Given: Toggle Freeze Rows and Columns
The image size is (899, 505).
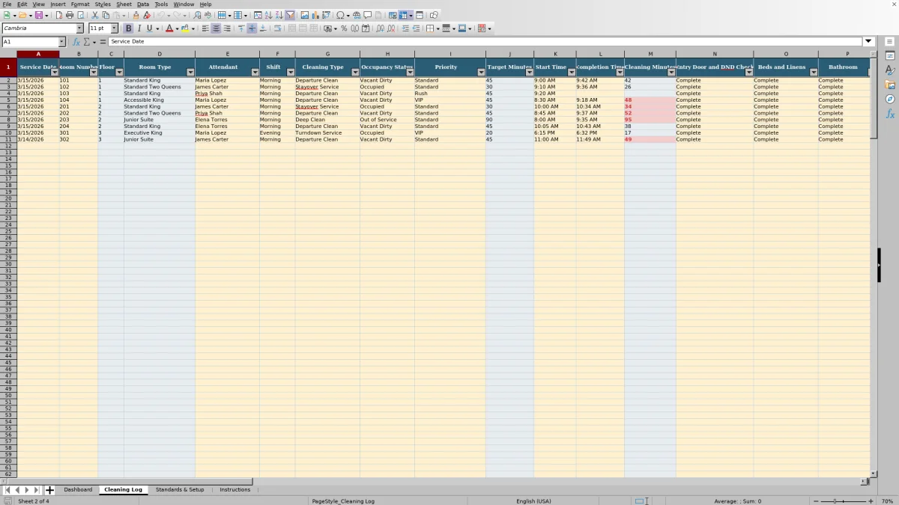Looking at the screenshot, I should click(403, 15).
